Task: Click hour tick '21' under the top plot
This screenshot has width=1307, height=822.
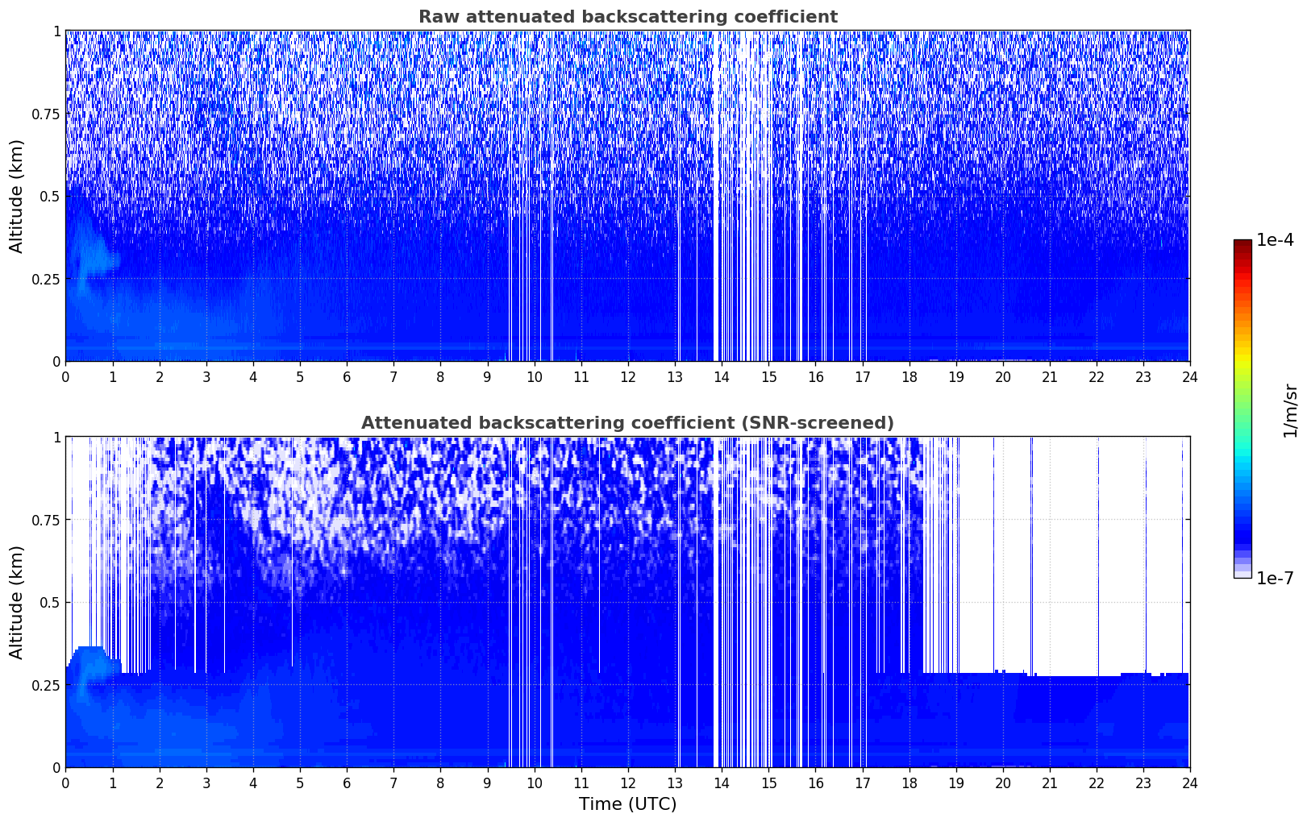Action: pyautogui.click(x=1049, y=376)
